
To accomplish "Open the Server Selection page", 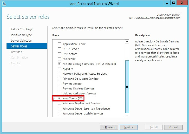I will (22, 40).
